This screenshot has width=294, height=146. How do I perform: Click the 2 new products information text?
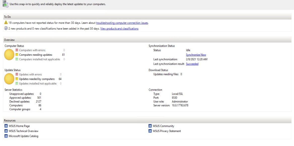coord(54,29)
